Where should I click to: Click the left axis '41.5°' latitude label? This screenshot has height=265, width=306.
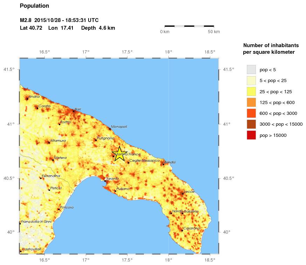click(9, 69)
